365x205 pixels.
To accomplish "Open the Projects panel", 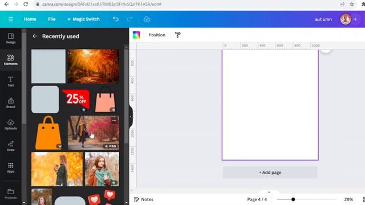I will [x=11, y=194].
